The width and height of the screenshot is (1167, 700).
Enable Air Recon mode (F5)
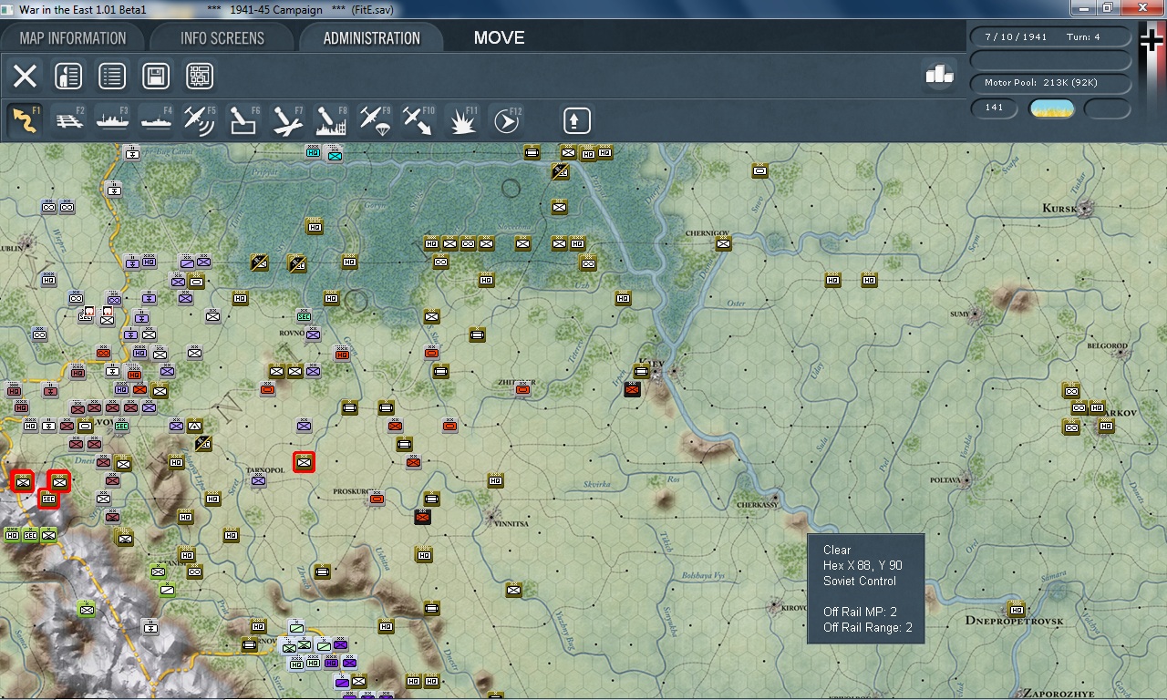tap(201, 120)
